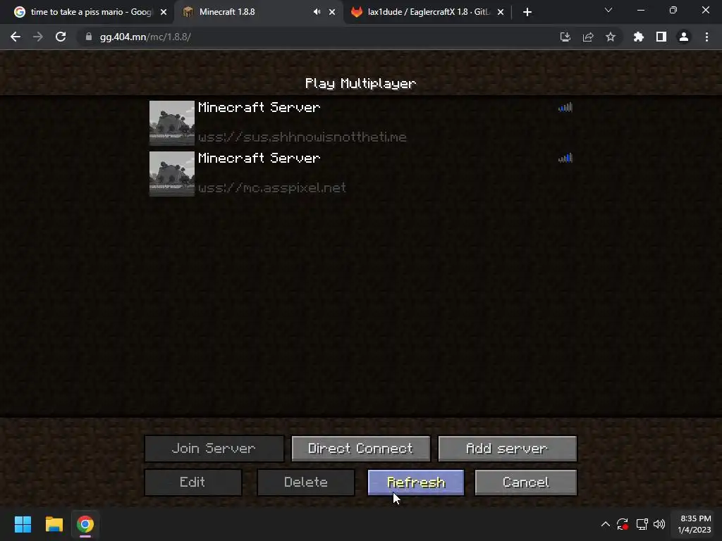722x541 pixels.
Task: Open the Windows Start menu
Action: coord(23,524)
